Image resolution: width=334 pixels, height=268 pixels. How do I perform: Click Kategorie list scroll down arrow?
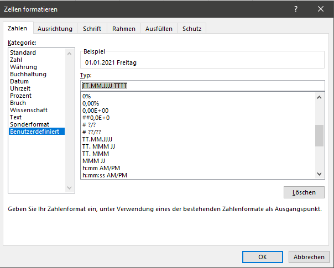69,187
